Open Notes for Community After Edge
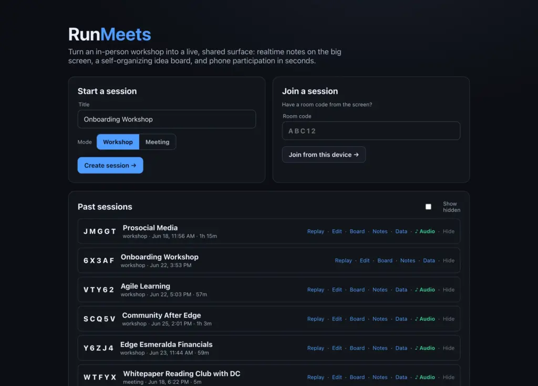The width and height of the screenshot is (538, 386). tap(380, 319)
